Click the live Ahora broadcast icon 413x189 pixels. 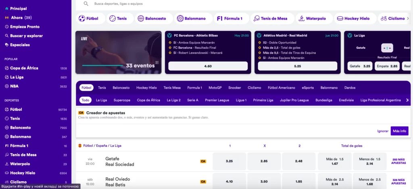(x=7, y=18)
